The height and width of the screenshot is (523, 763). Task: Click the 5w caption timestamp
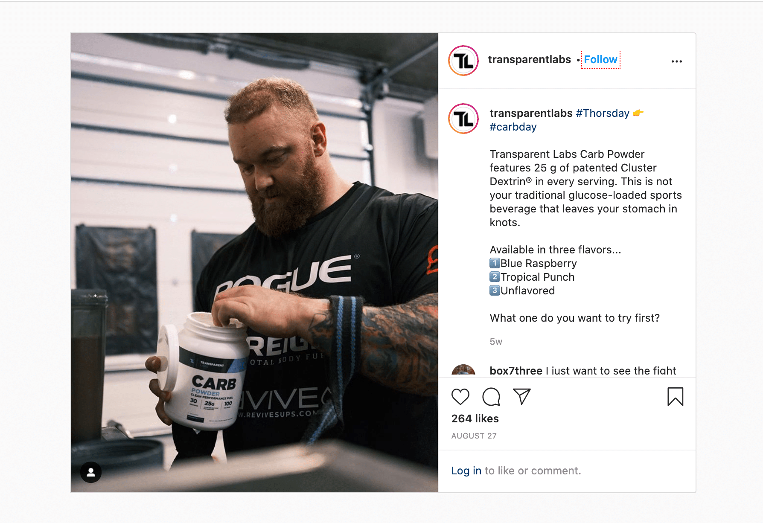click(x=496, y=342)
